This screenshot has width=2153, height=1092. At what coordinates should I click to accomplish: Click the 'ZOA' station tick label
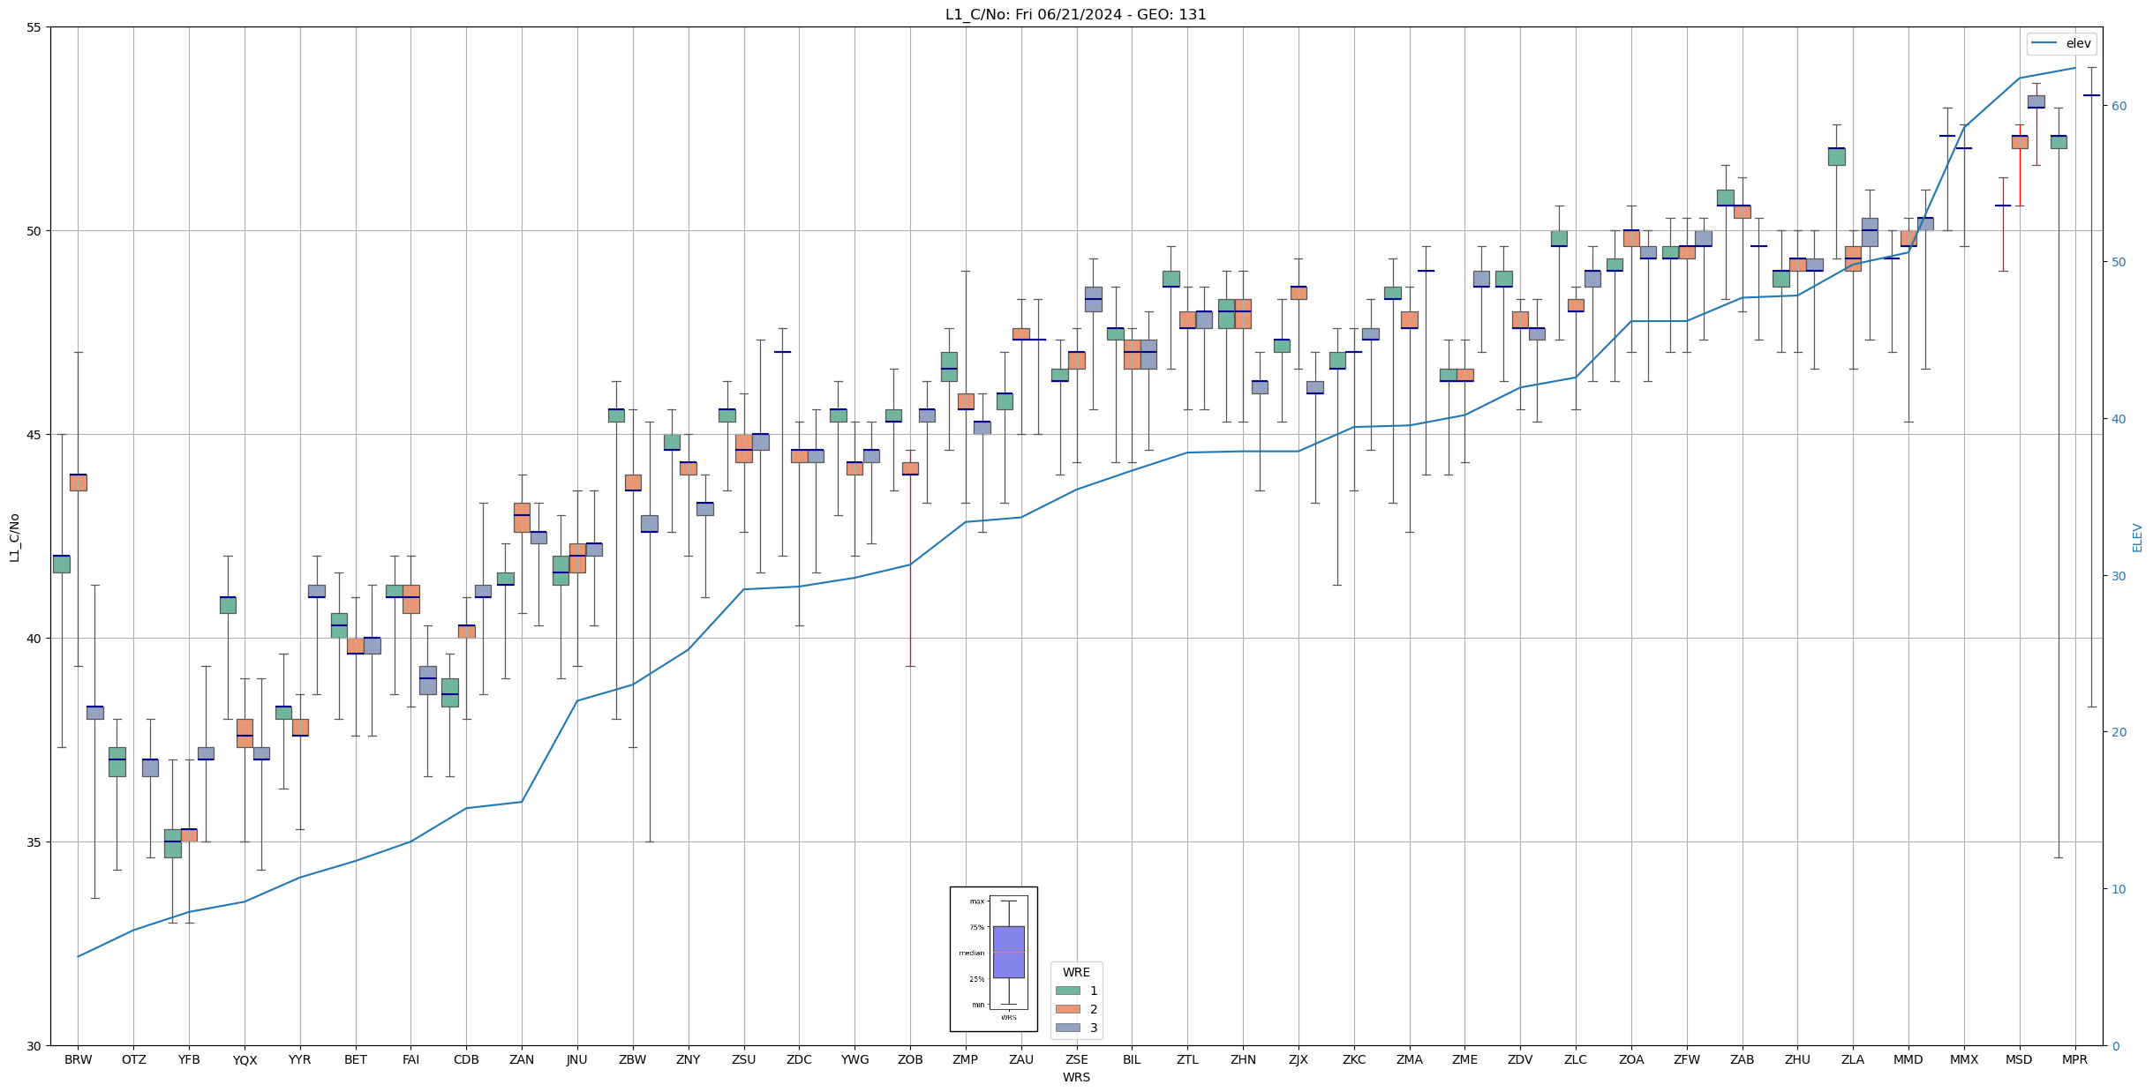(x=1631, y=1059)
